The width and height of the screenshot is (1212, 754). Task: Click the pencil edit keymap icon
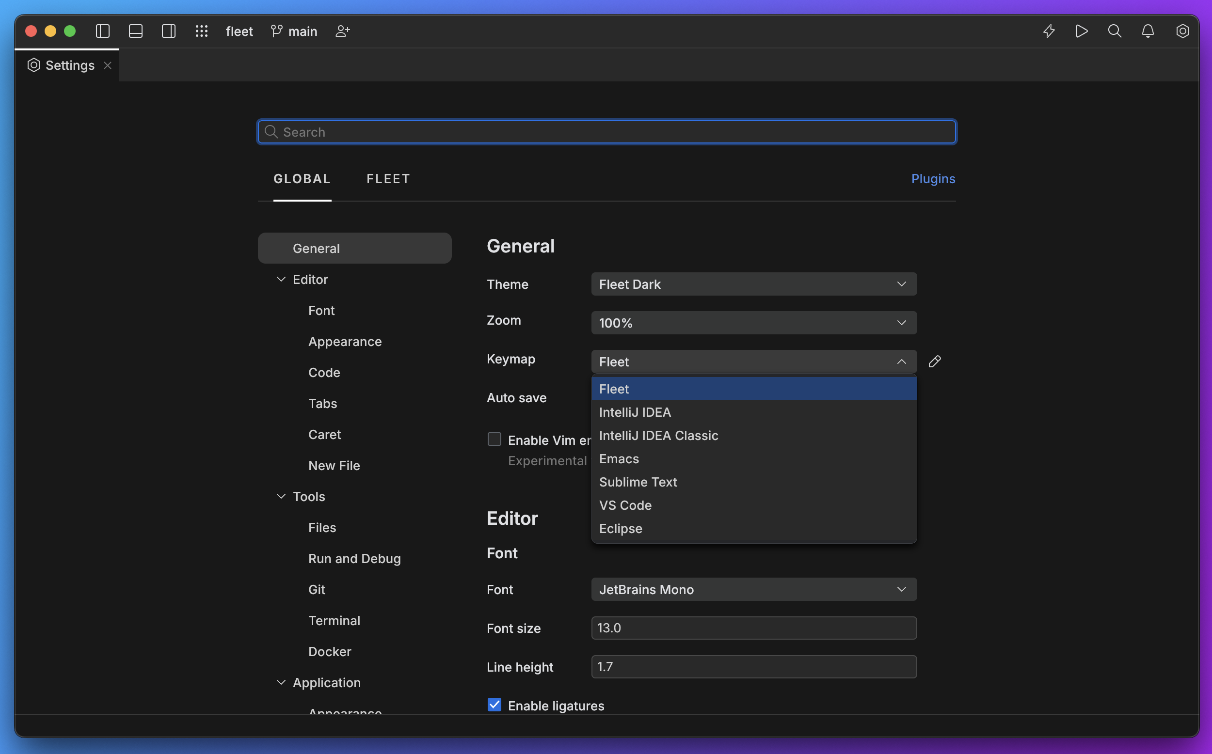click(x=935, y=361)
